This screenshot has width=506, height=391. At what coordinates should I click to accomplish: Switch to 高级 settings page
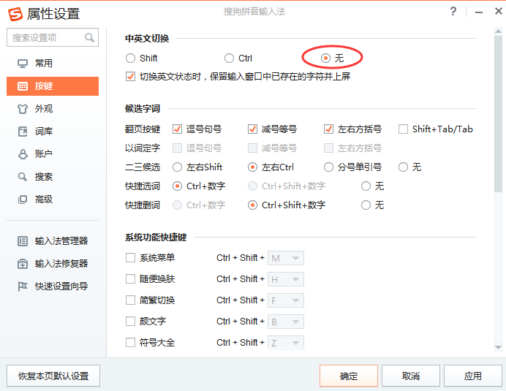pos(53,200)
